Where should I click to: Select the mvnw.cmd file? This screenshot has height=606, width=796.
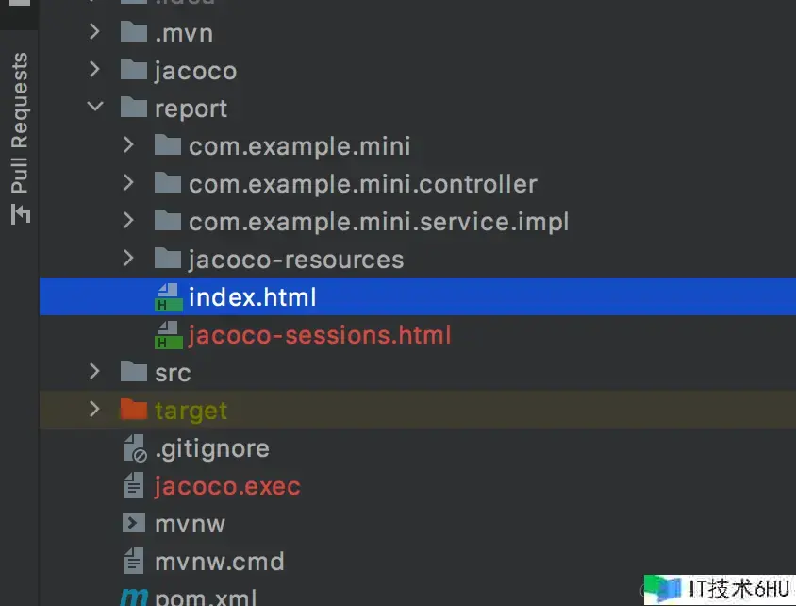point(219,562)
